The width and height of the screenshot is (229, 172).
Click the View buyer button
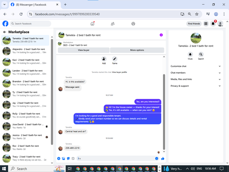tap(83, 50)
